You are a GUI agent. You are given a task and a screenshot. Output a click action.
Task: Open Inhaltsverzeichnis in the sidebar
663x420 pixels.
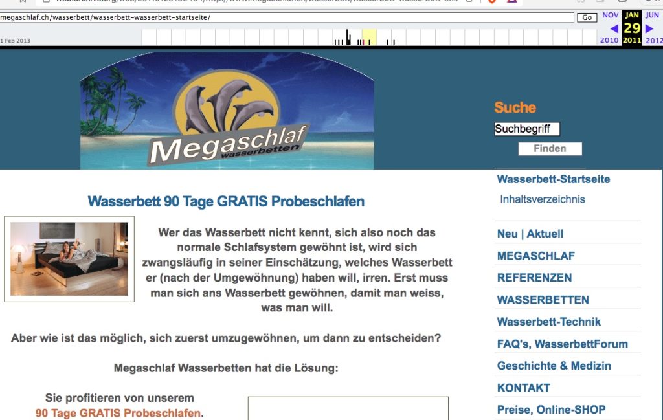[542, 199]
